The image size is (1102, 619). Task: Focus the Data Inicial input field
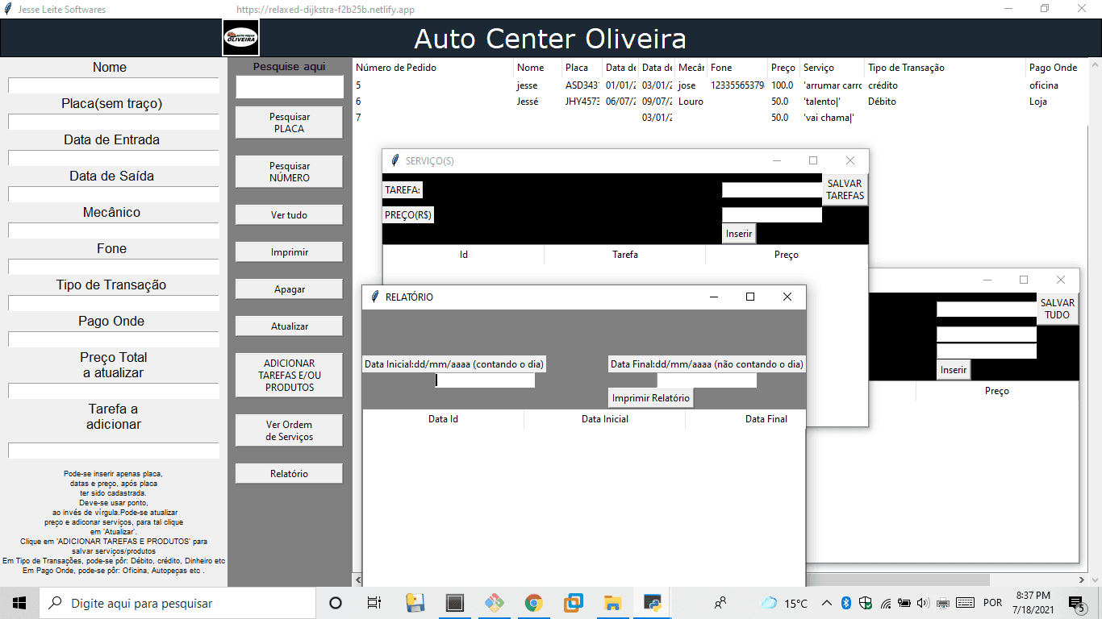(x=485, y=380)
